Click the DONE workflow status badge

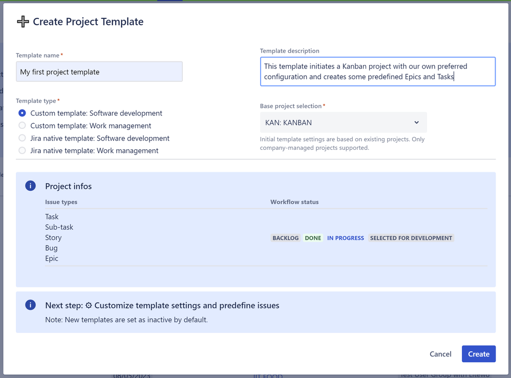click(313, 238)
